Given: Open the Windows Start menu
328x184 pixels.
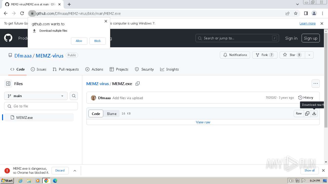Looking at the screenshot, I should pyautogui.click(x=7, y=180).
